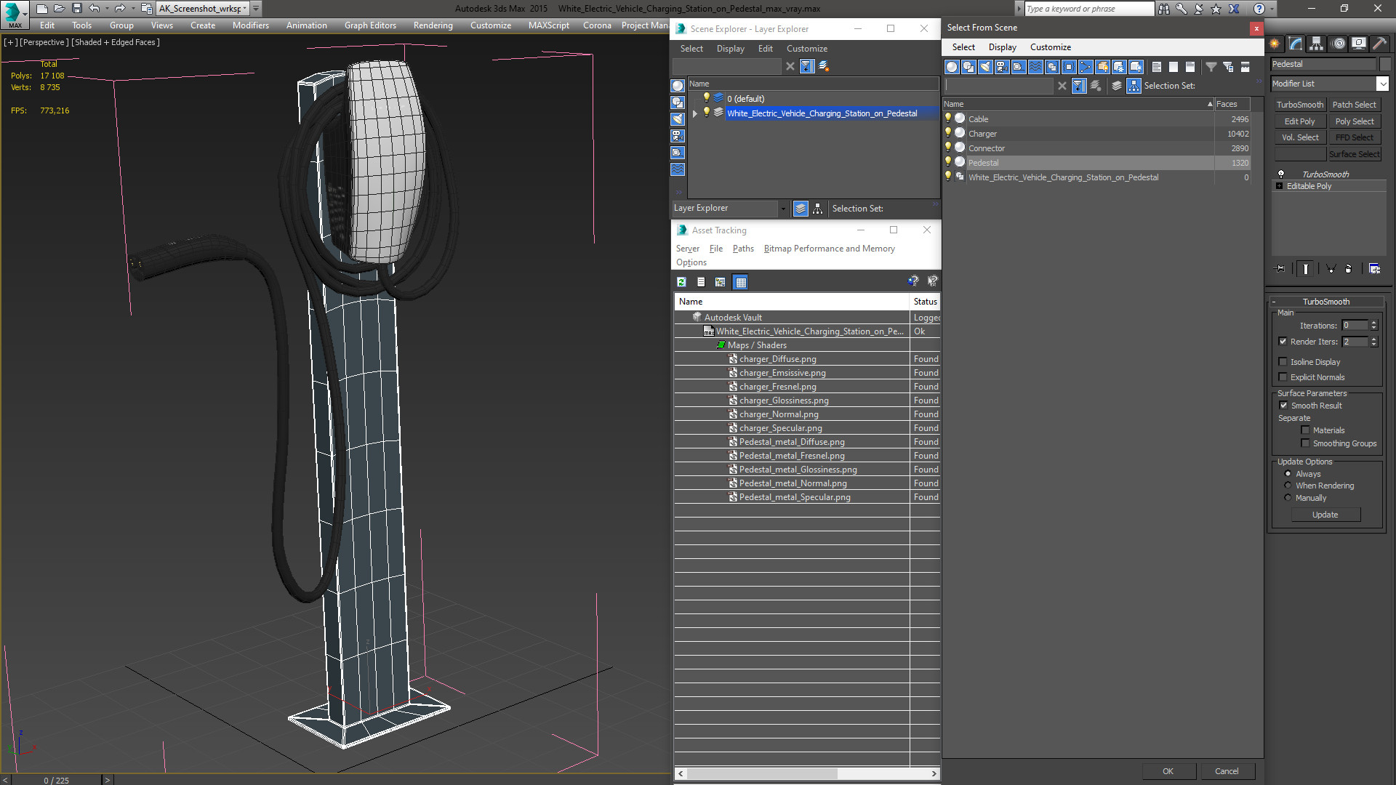Click the Save File icon in the top toolbar
1396x785 pixels.
pos(77,9)
